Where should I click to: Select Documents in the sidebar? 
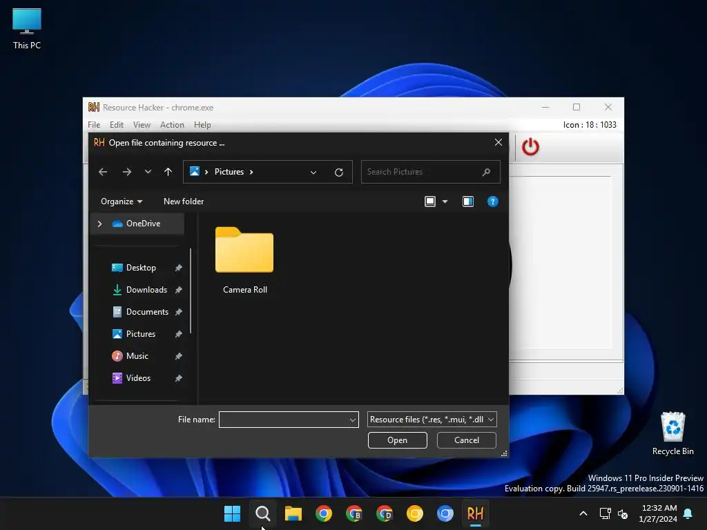tap(147, 312)
